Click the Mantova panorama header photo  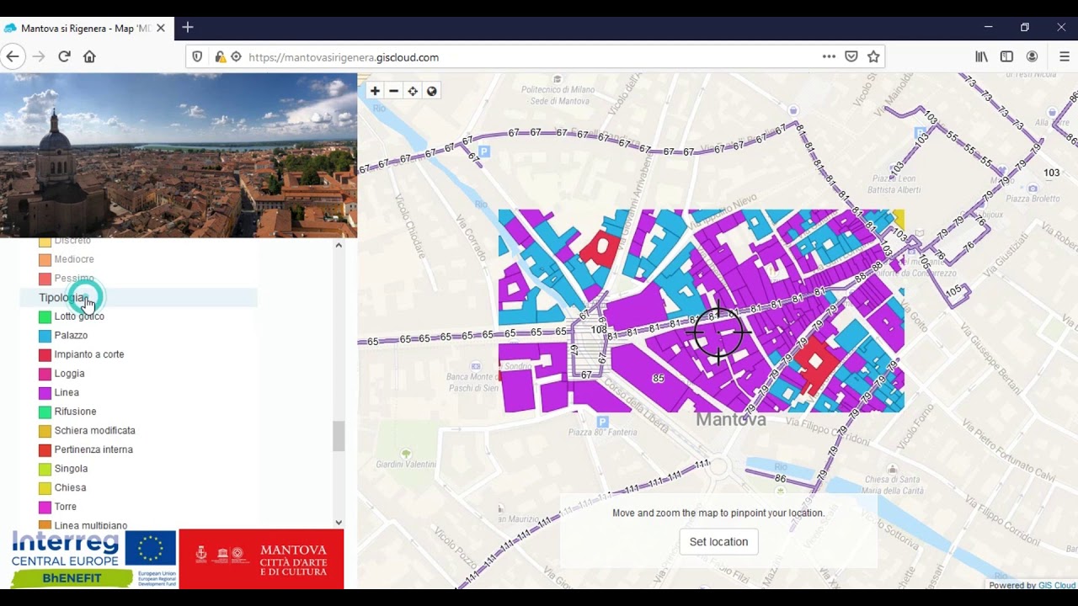click(x=179, y=155)
